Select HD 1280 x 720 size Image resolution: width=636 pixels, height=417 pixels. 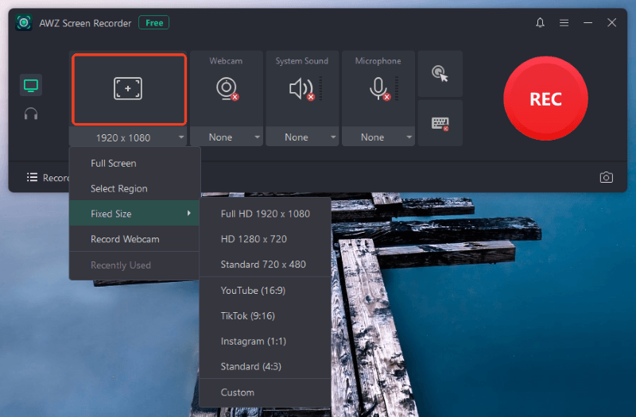click(x=266, y=239)
